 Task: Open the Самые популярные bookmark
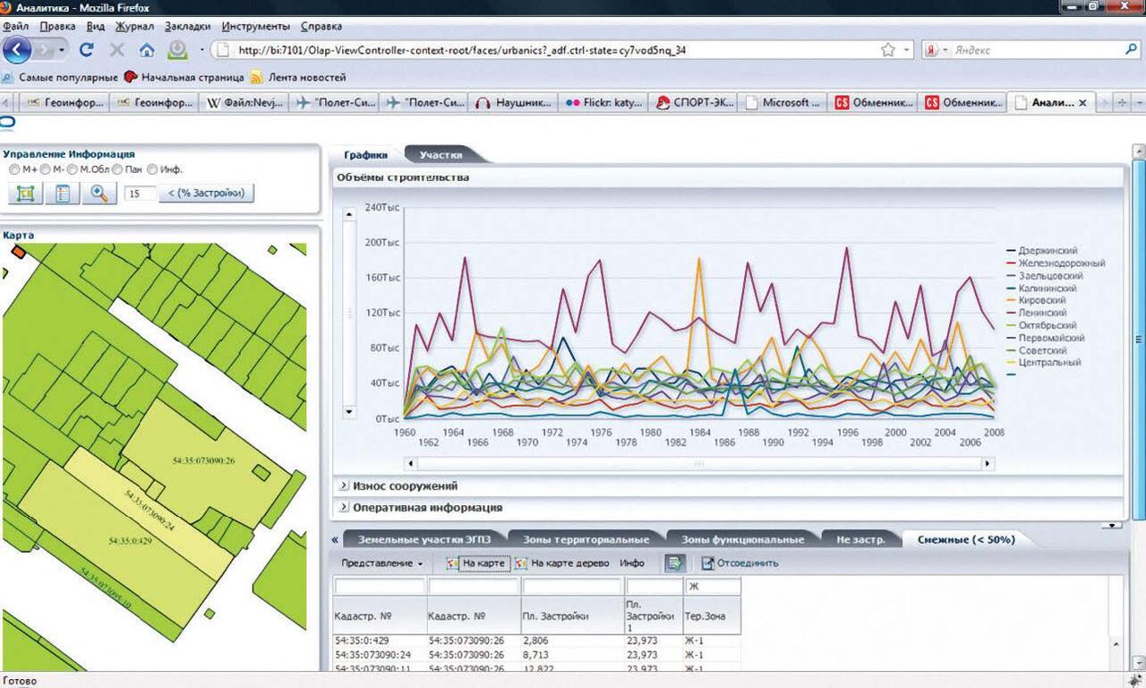click(x=60, y=77)
